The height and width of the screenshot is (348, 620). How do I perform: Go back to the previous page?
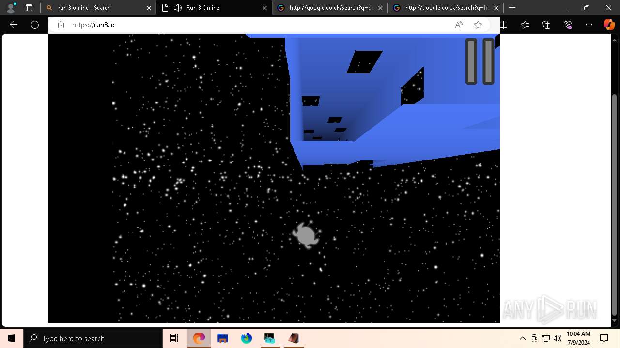click(x=14, y=25)
